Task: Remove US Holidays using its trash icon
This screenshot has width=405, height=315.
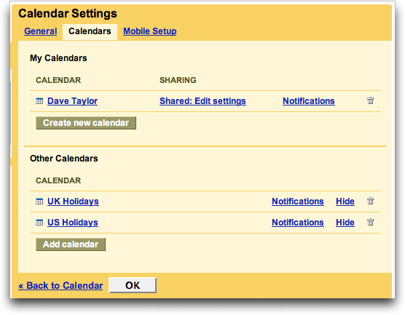Action: click(x=370, y=222)
